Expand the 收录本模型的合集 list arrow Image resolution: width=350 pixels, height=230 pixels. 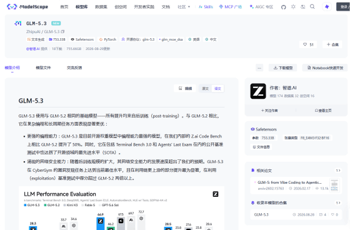click(338, 202)
